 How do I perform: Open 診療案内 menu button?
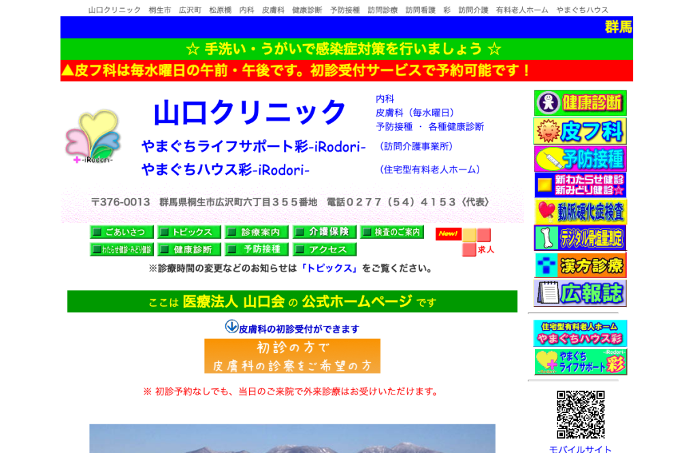(257, 232)
